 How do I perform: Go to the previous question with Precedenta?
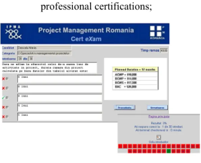pyautogui.click(x=125, y=108)
